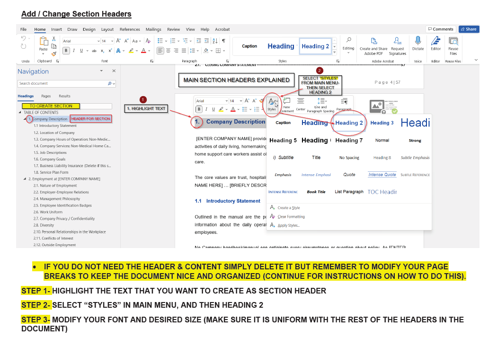Select Heading 3 style in popup gallery
The height and width of the screenshot is (347, 497).
[382, 123]
